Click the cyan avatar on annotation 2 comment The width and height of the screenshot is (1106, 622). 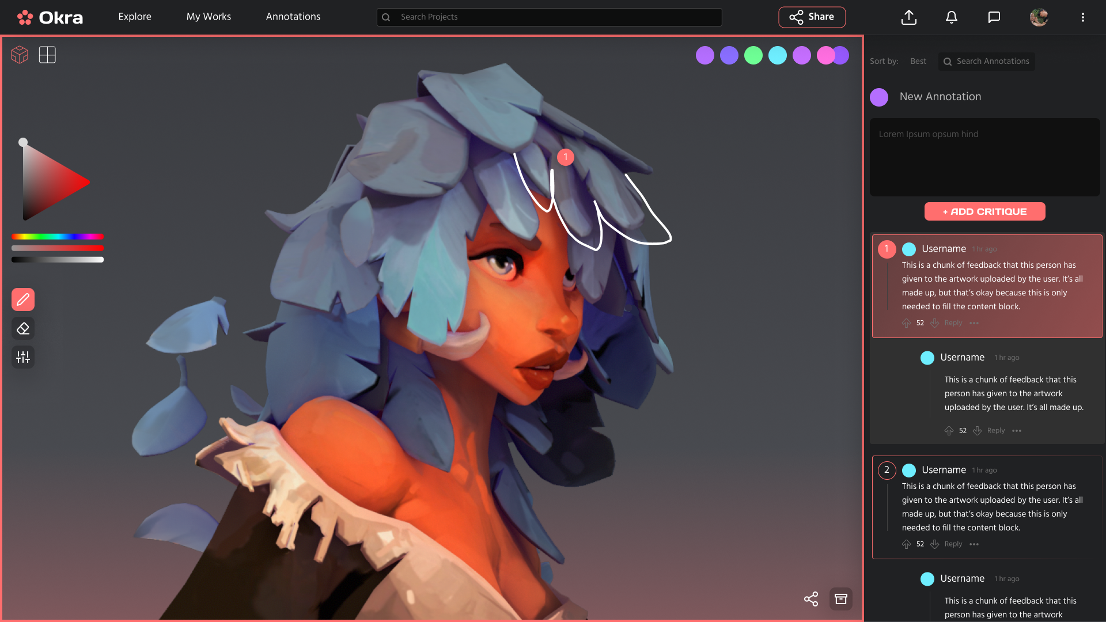pyautogui.click(x=909, y=471)
